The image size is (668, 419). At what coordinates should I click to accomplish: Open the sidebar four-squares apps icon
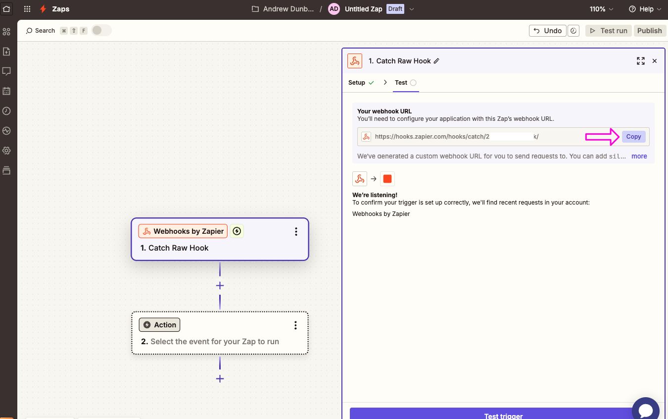click(6, 32)
